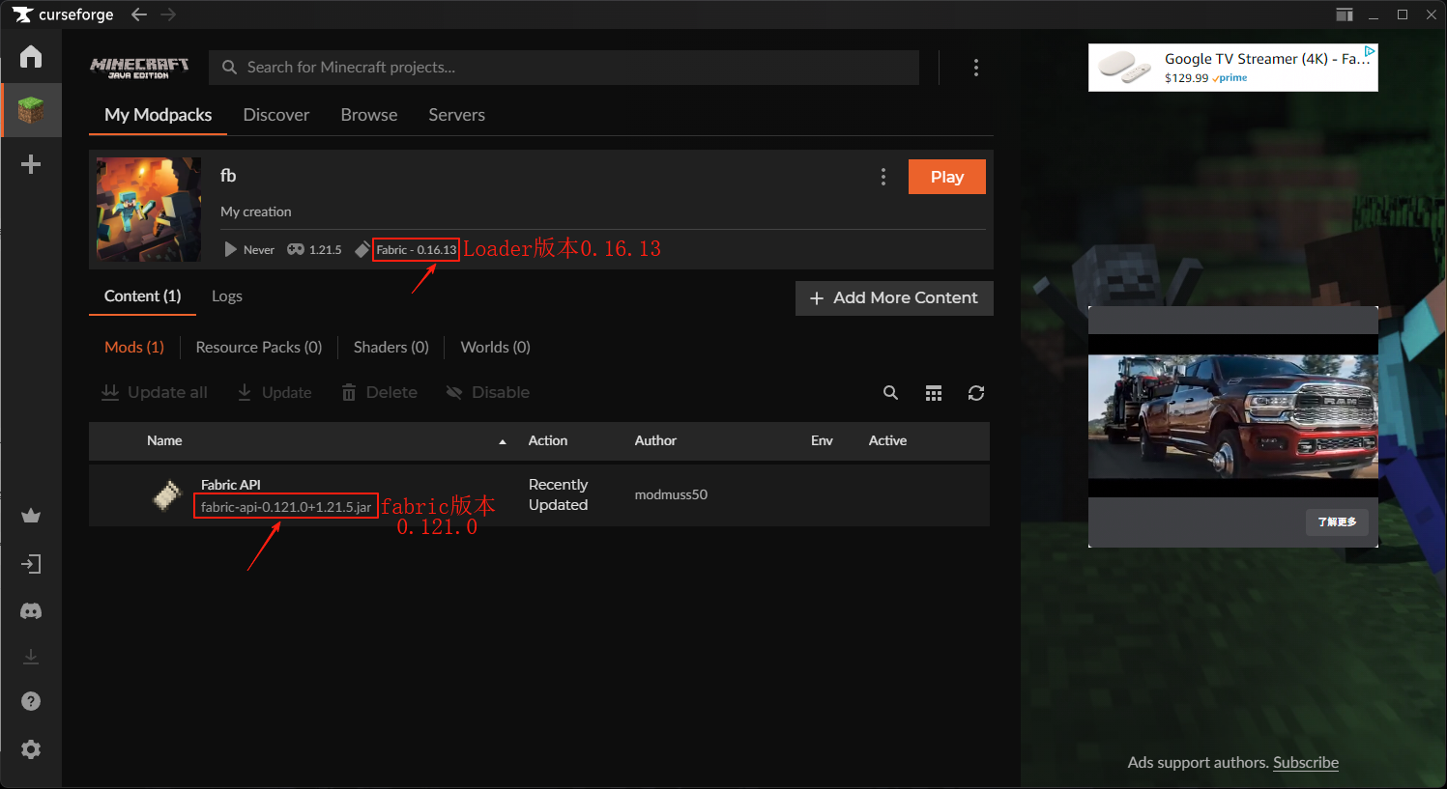Click the add game plus icon
Viewport: 1447px width, 789px height.
[x=31, y=164]
